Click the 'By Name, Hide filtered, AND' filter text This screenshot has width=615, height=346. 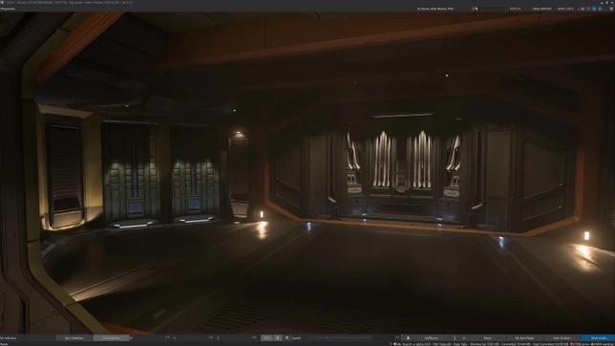[x=435, y=9]
